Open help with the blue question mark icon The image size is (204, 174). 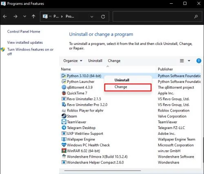coord(199,61)
